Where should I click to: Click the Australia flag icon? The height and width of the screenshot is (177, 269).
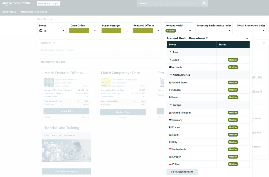pyautogui.click(x=170, y=67)
